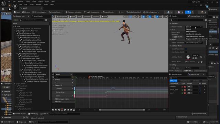220x124 pixels.
Task: Save the animation asset with Save button
Action: click(17, 12)
